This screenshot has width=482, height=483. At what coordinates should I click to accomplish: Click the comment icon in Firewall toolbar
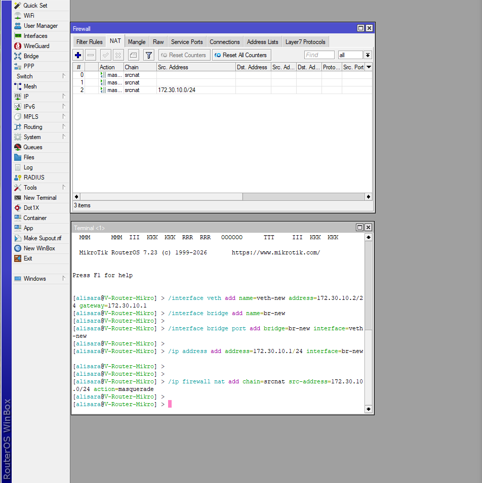(134, 55)
